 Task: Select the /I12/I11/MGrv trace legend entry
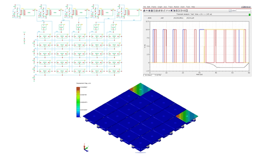coord(177,18)
